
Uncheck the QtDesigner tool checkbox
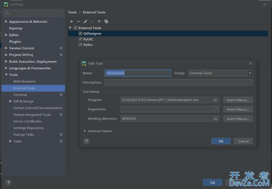pos(80,33)
